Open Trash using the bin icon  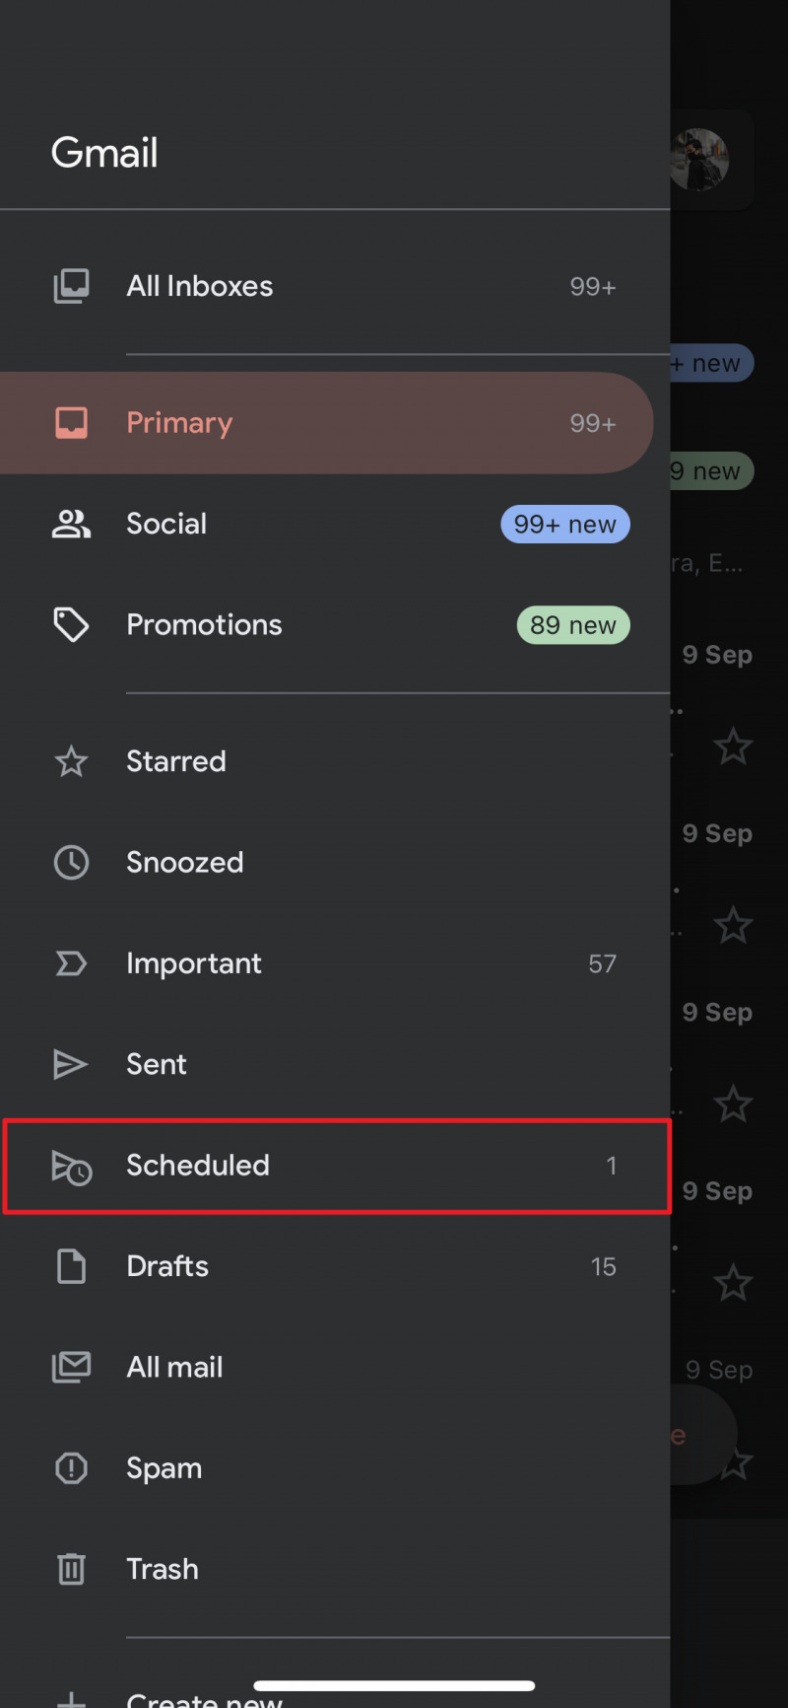pos(71,1569)
